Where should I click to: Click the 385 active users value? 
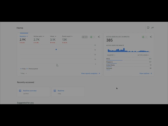[x=109, y=40]
